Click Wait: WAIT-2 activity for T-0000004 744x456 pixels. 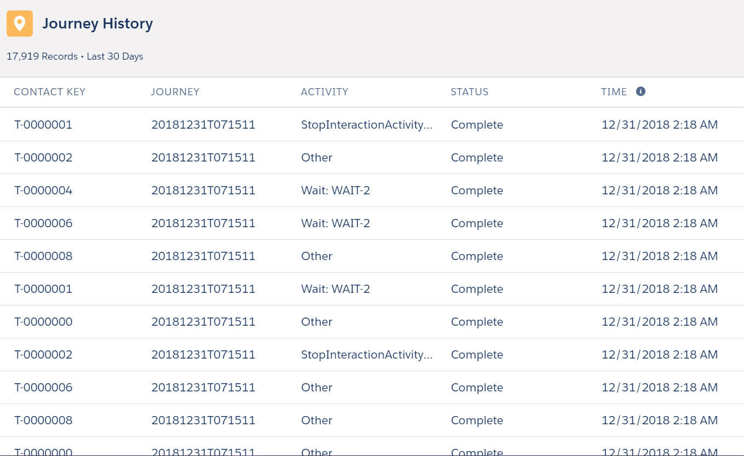335,191
